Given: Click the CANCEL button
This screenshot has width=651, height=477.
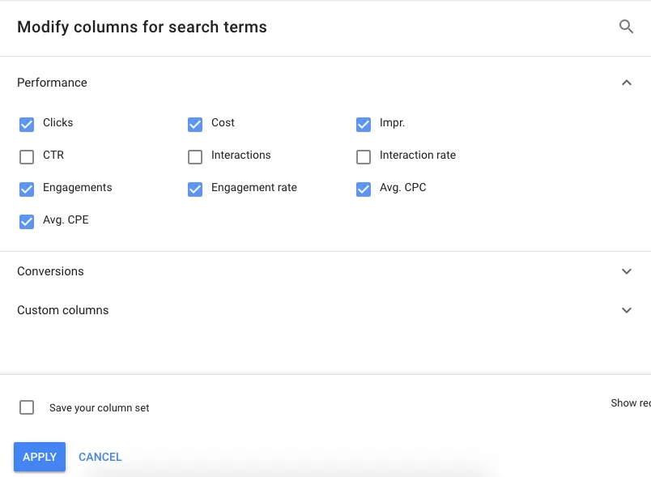Looking at the screenshot, I should coord(100,456).
